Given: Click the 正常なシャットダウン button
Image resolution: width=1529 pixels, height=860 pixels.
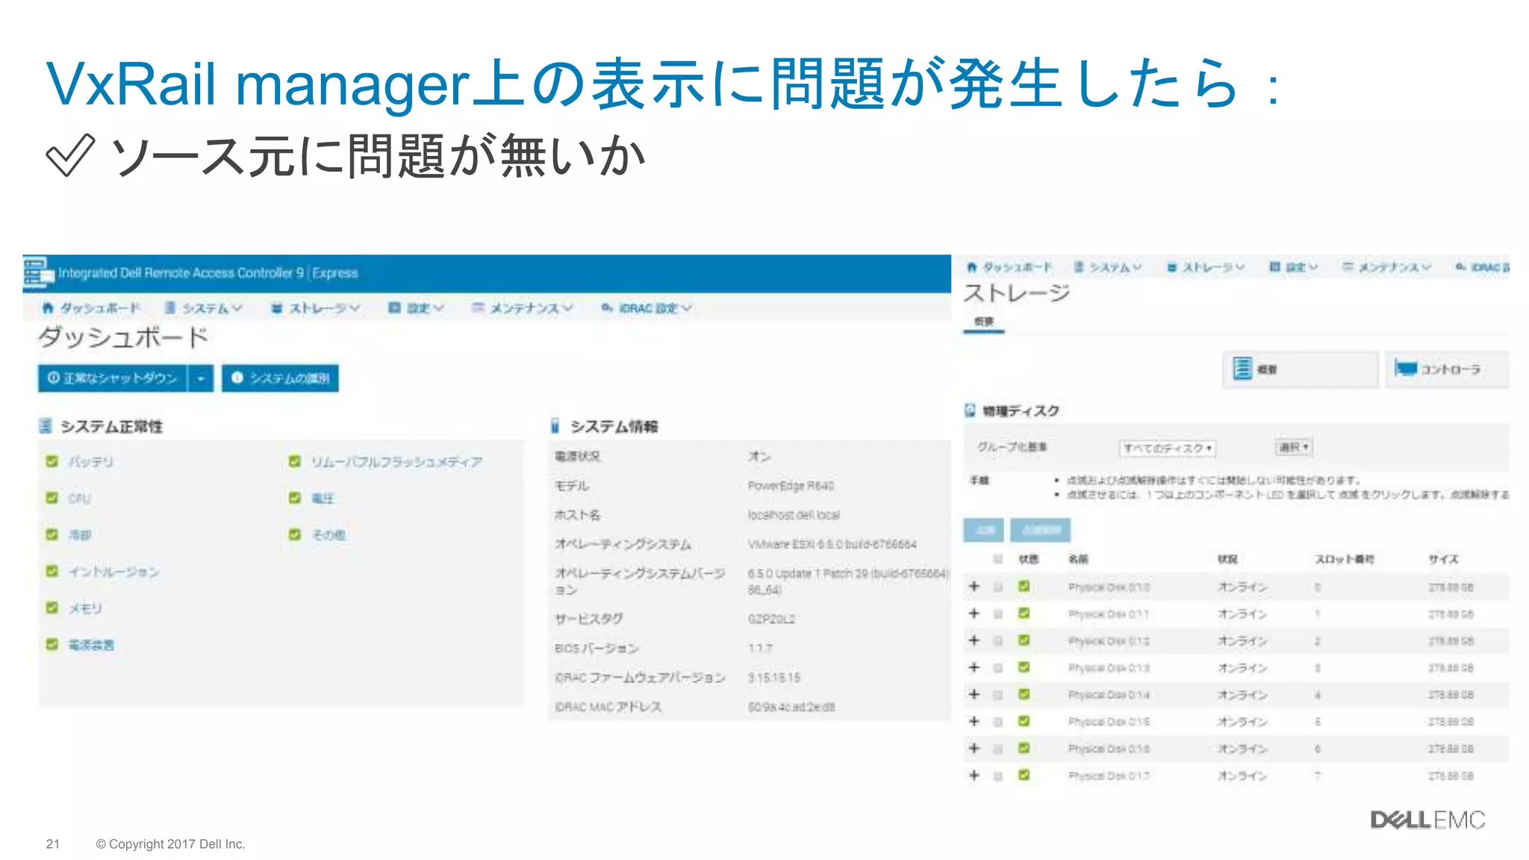Looking at the screenshot, I should 113,378.
